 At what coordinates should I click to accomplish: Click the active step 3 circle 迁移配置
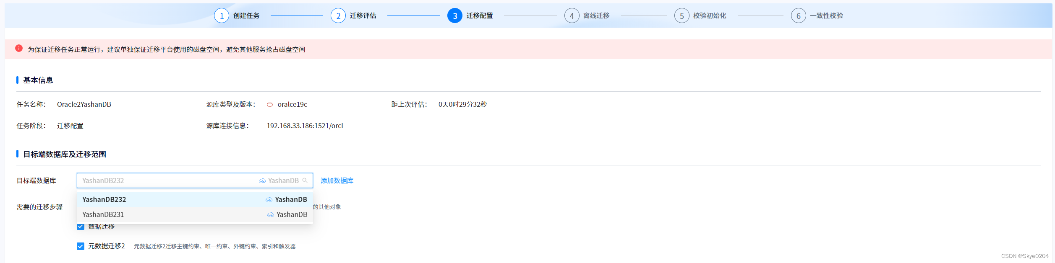coord(455,16)
